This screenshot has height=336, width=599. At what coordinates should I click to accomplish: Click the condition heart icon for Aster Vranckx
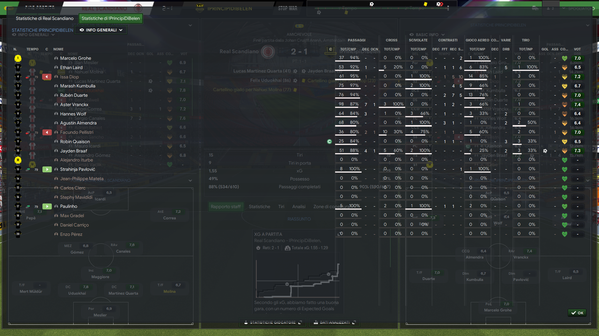(564, 105)
